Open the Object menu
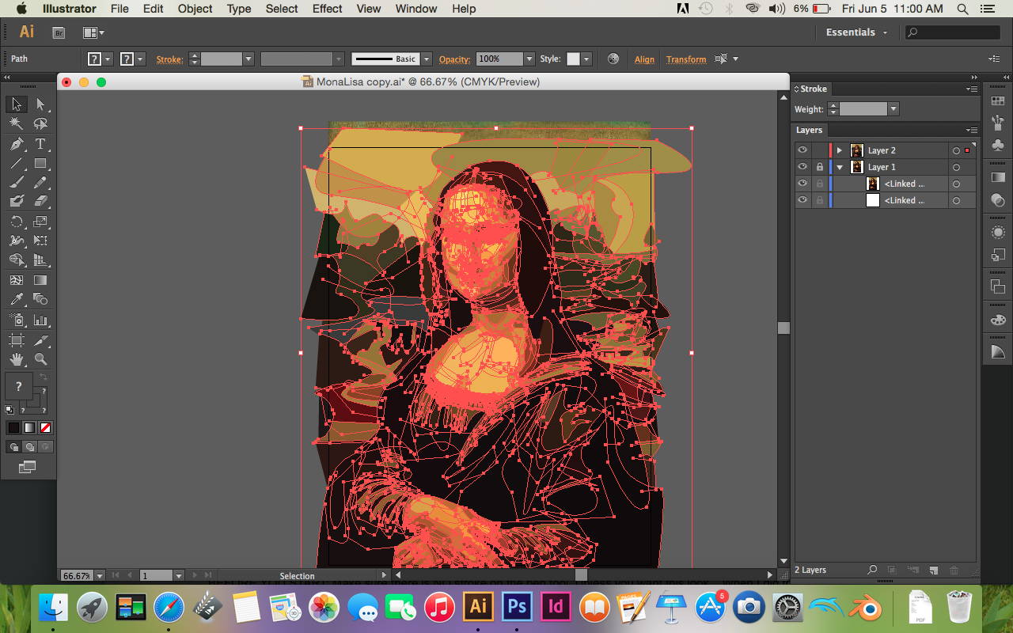Image resolution: width=1013 pixels, height=633 pixels. click(x=195, y=9)
